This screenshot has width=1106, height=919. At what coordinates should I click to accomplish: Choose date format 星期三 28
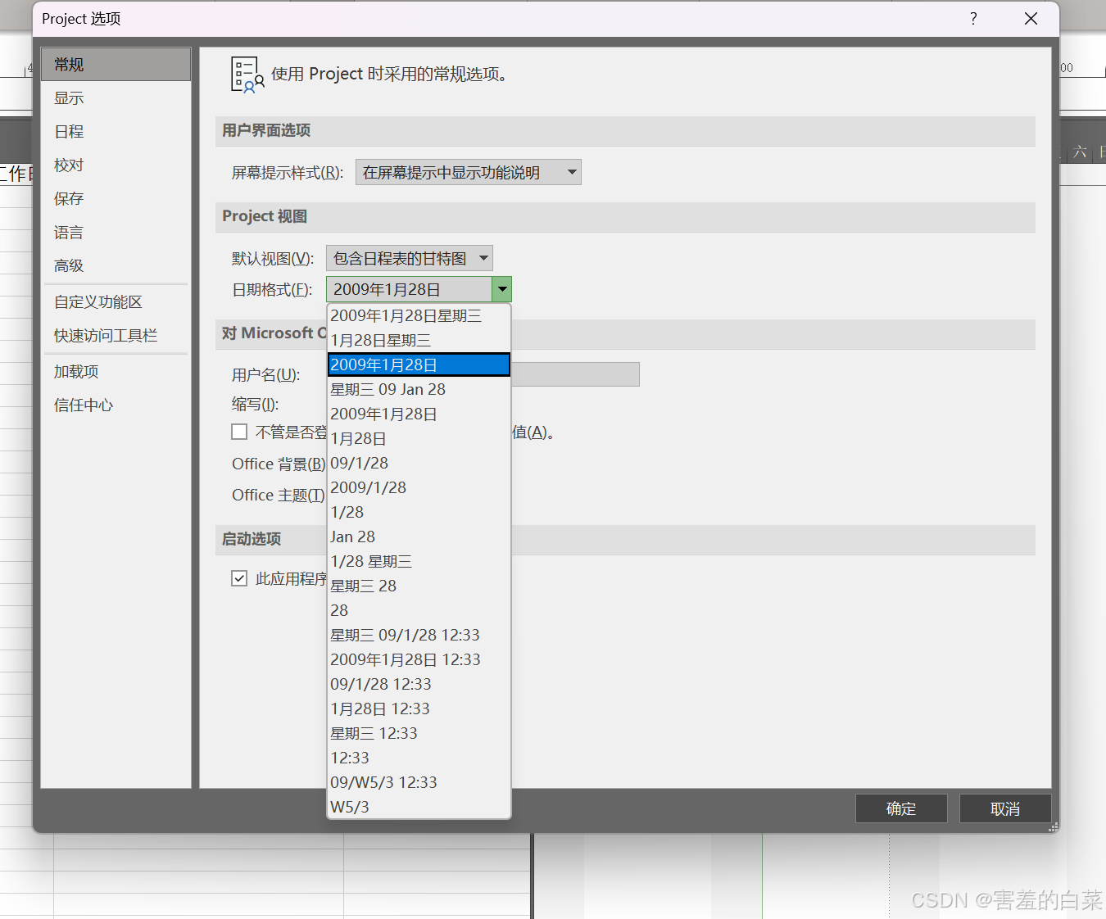click(x=419, y=586)
